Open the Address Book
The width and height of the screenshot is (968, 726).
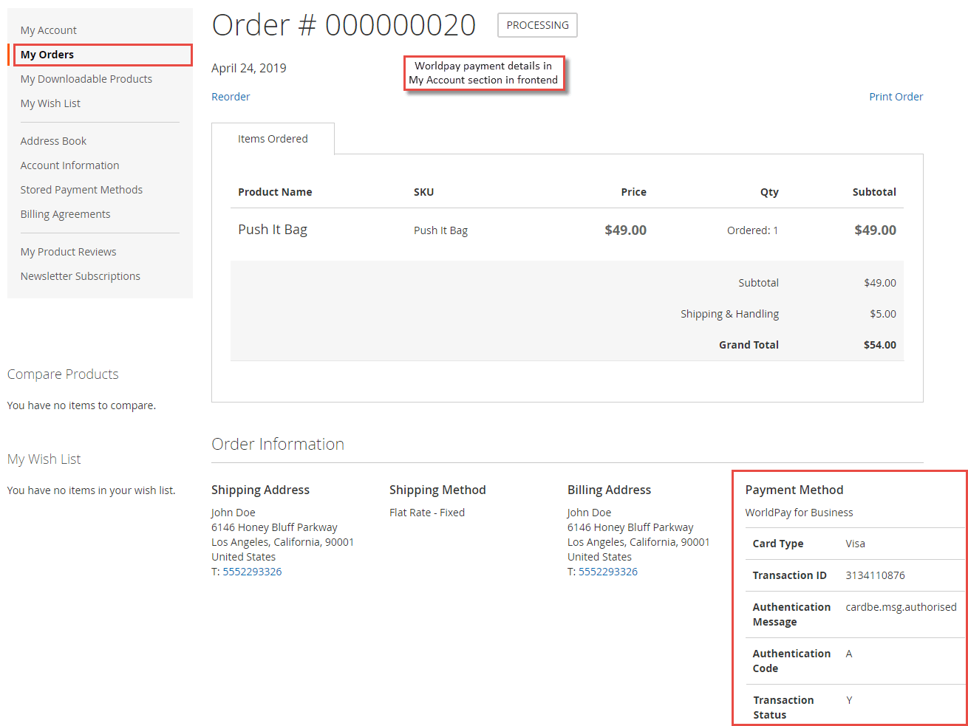53,140
